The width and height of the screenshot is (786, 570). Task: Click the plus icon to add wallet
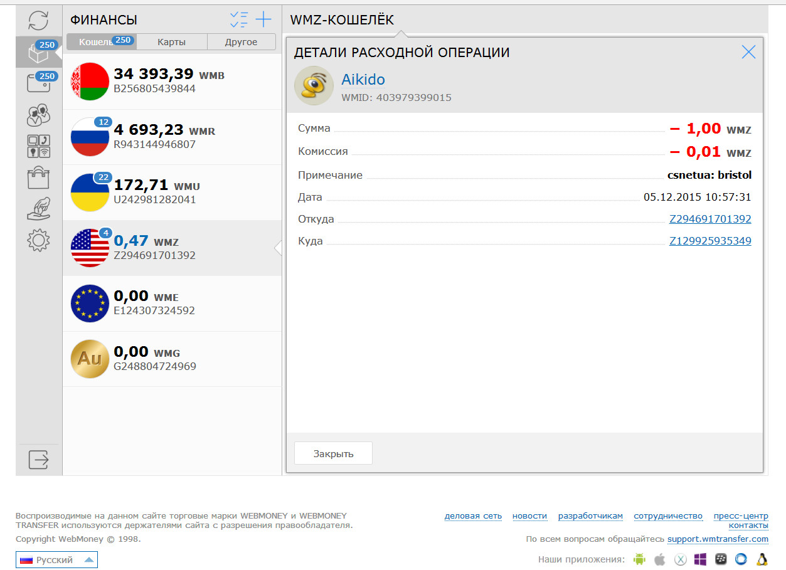tap(263, 19)
